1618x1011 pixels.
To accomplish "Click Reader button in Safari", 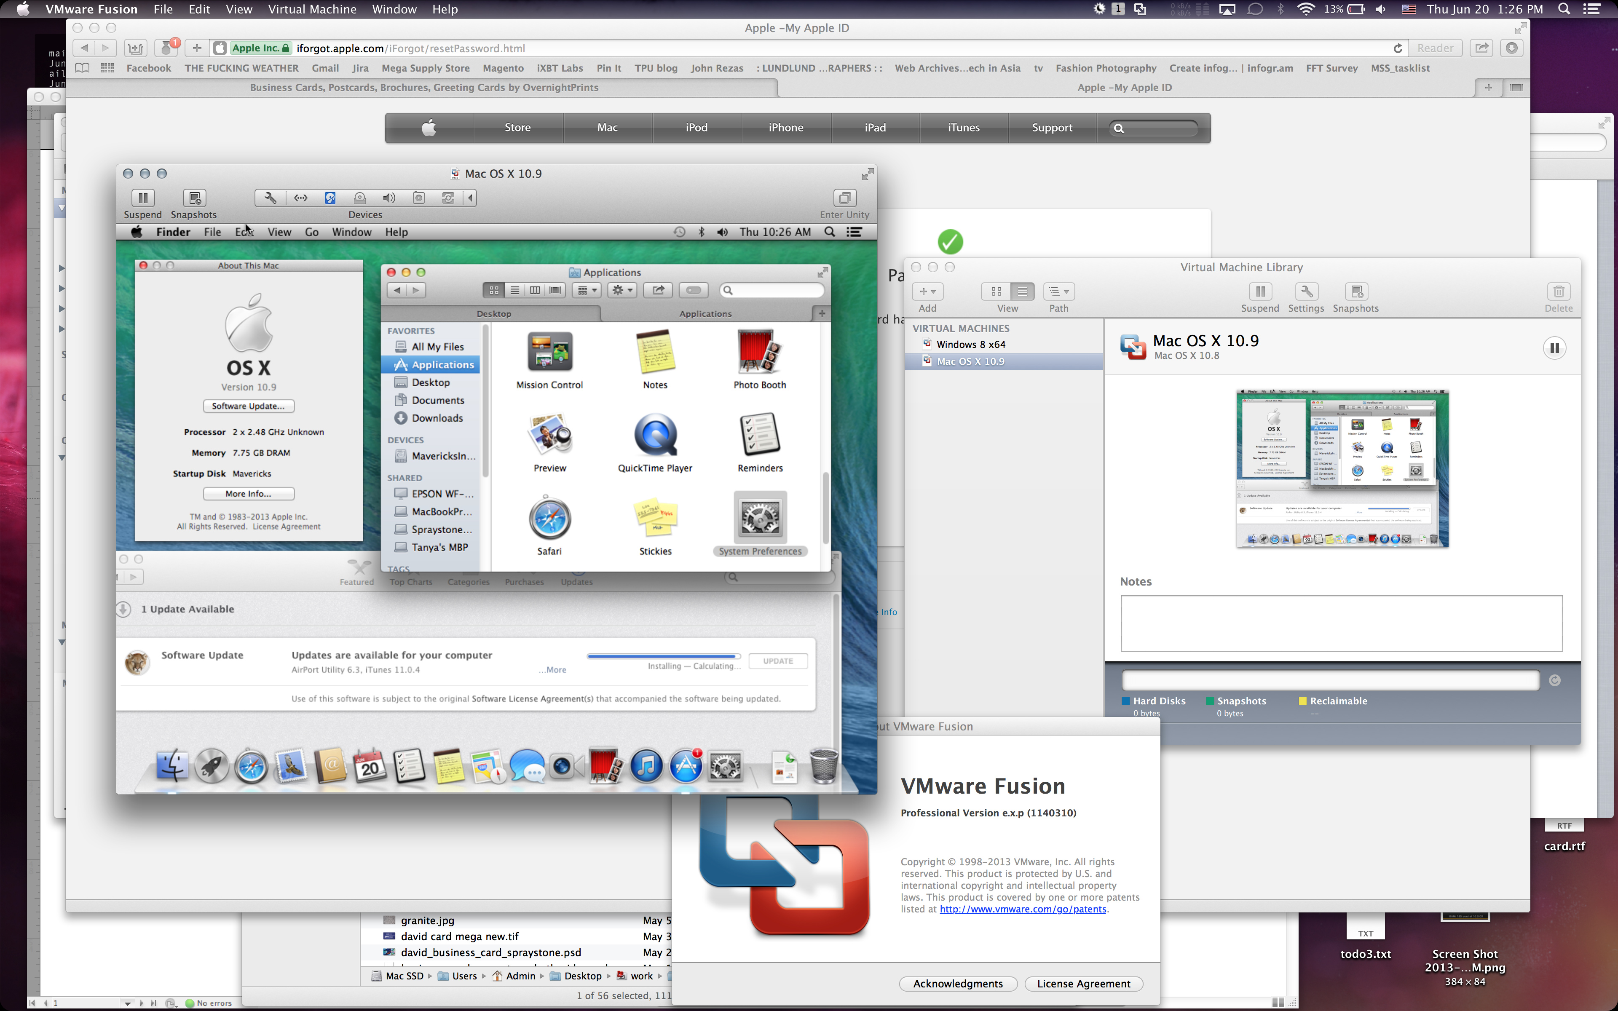I will coord(1435,48).
